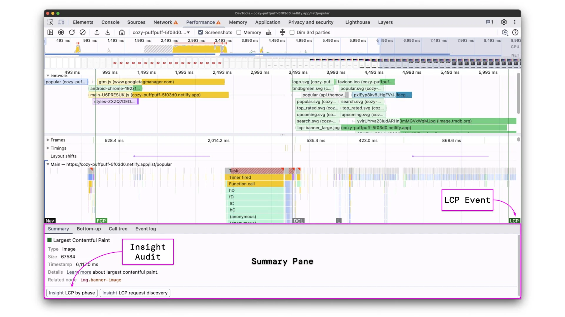Uncheck the Screenshots checkbox
The height and width of the screenshot is (317, 565).
coord(200,32)
